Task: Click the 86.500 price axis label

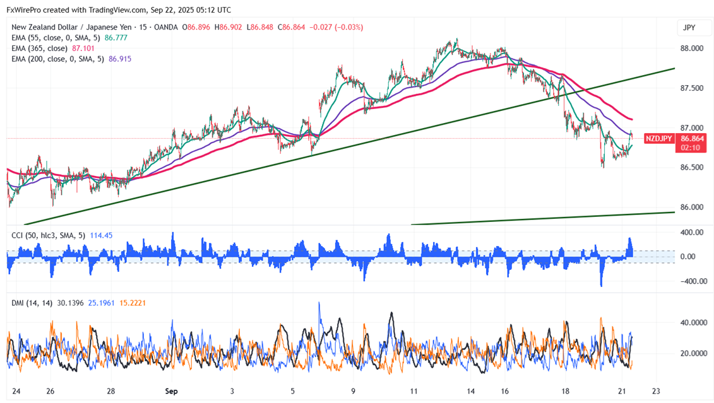Action: (691, 167)
